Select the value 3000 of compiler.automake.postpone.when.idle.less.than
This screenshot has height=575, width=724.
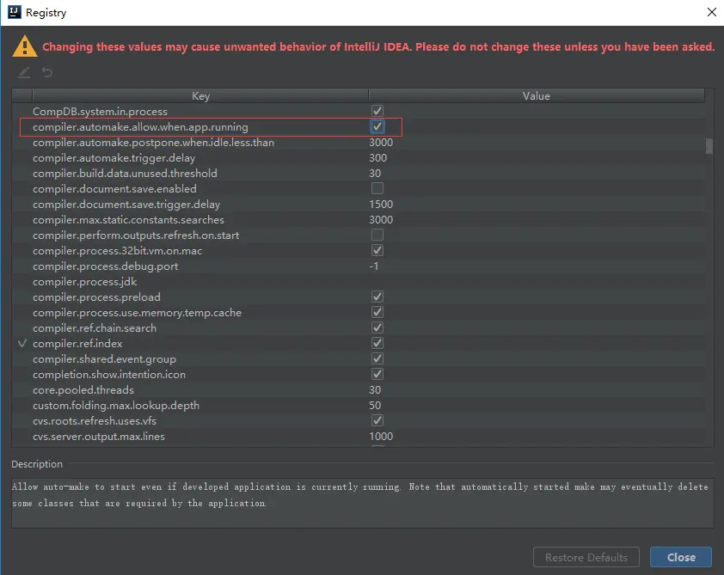pos(381,143)
